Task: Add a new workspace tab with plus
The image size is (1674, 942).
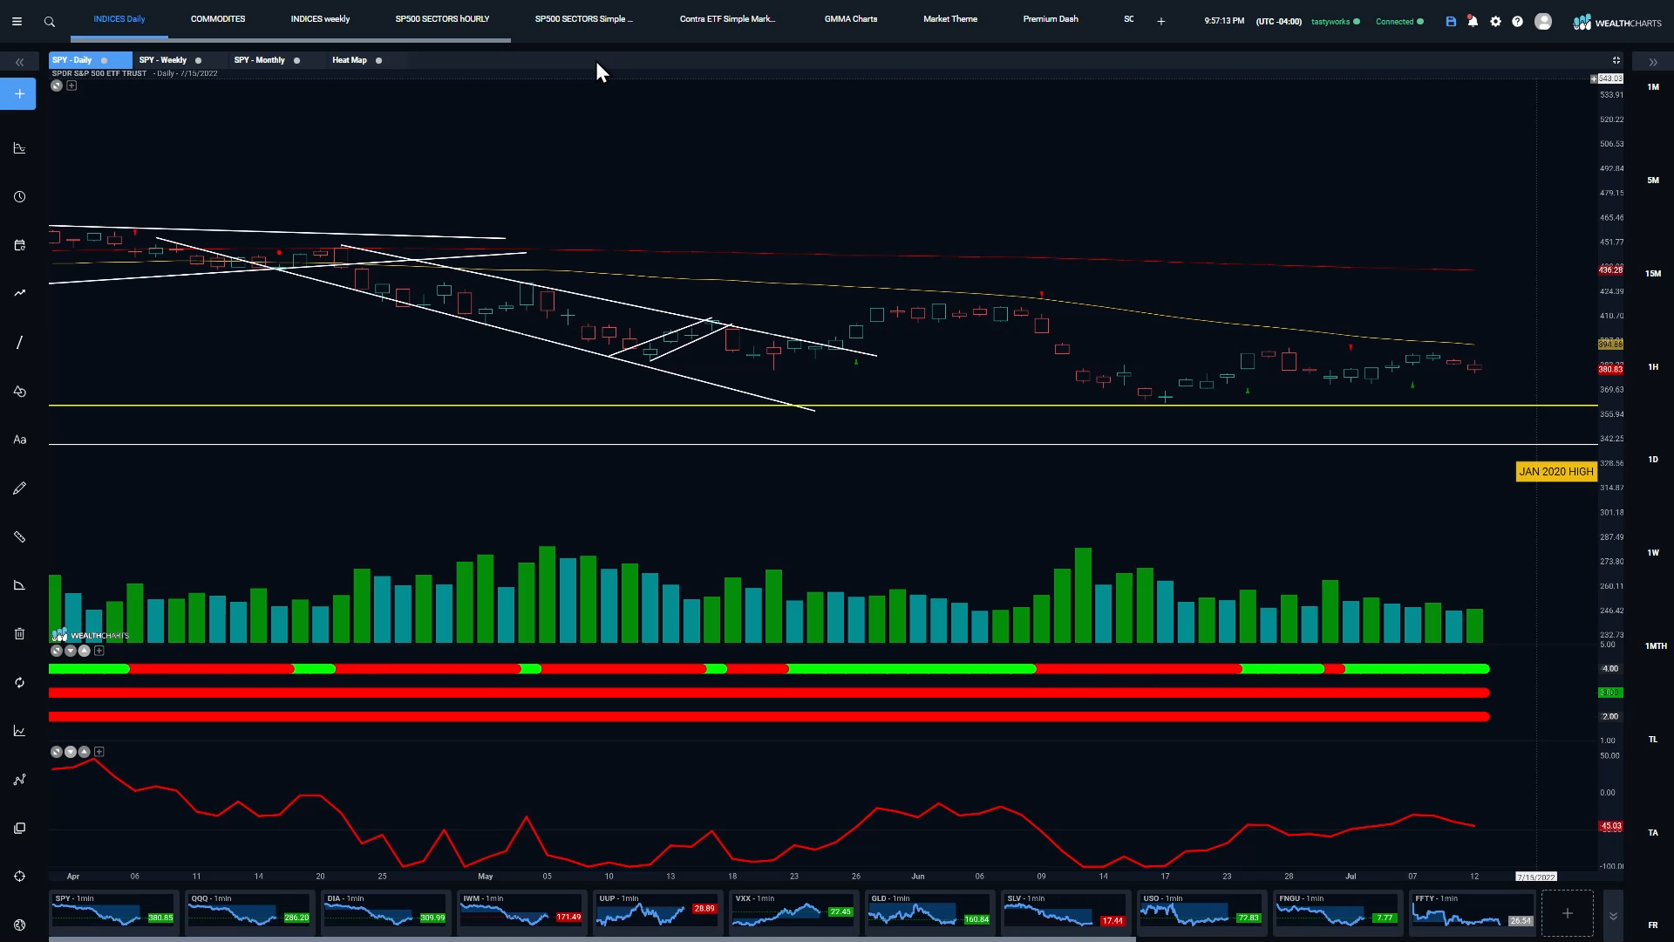Action: [1161, 21]
